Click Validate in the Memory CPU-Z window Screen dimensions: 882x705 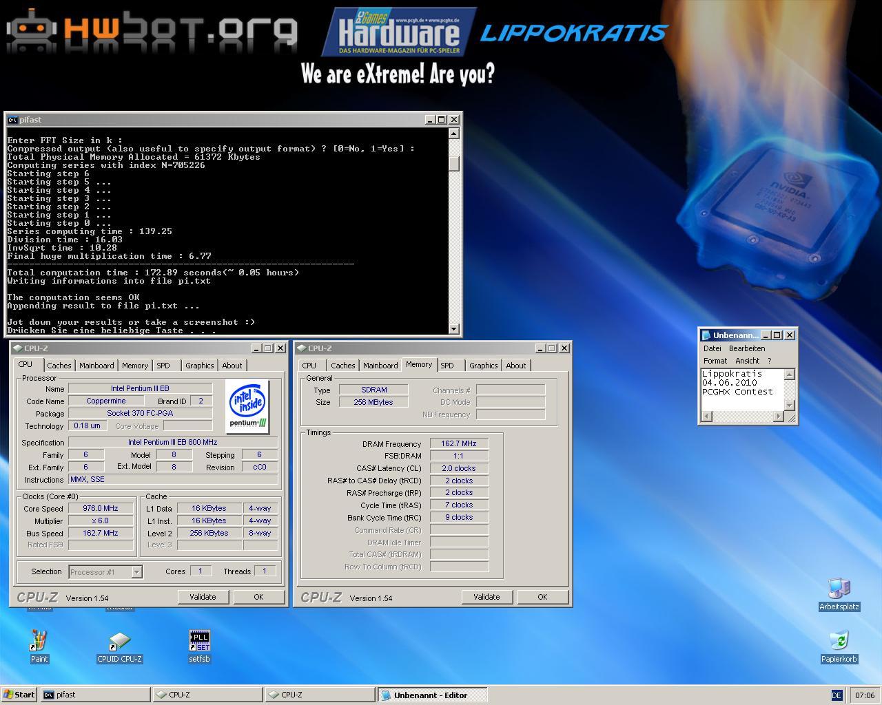coord(486,597)
